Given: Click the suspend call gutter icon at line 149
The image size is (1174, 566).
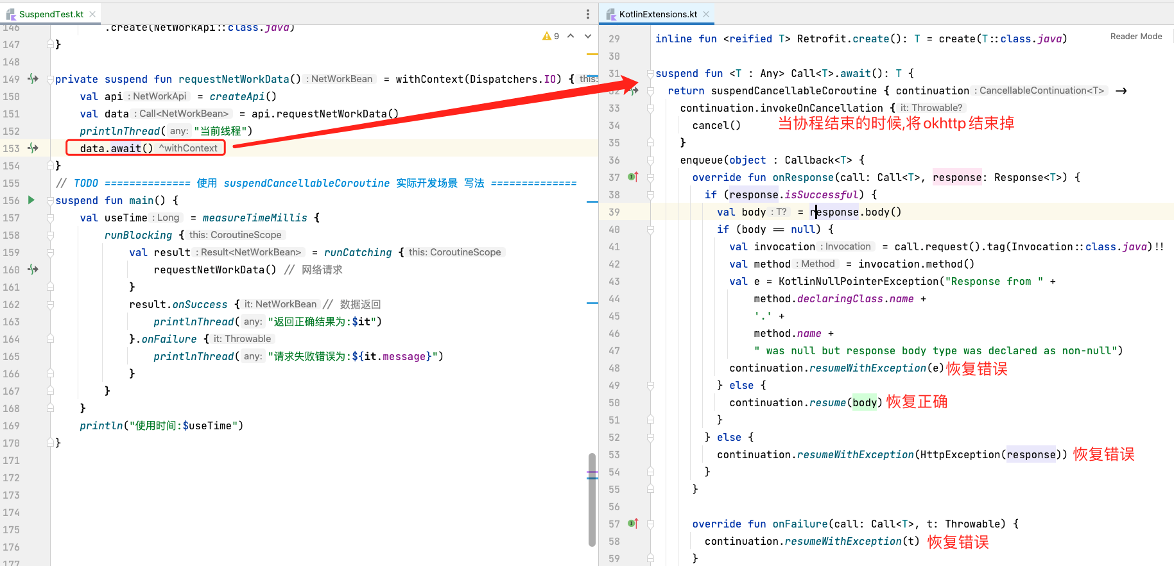Looking at the screenshot, I should [x=33, y=79].
